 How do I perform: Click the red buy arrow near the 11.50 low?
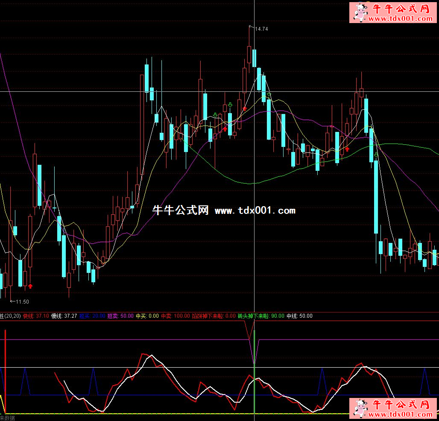point(30,286)
